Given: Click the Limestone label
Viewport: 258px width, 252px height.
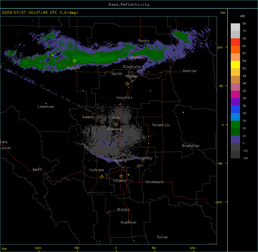Looking at the screenshot, I should point(46,107).
